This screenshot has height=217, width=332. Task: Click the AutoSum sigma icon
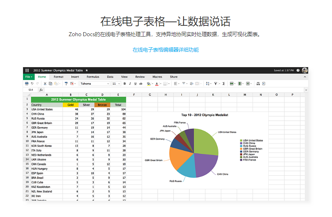pos(224,84)
